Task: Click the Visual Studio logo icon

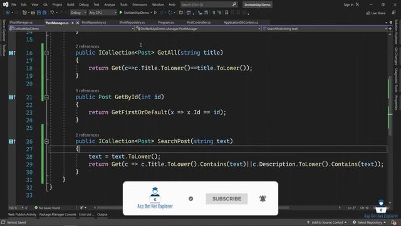Action: [6, 4]
